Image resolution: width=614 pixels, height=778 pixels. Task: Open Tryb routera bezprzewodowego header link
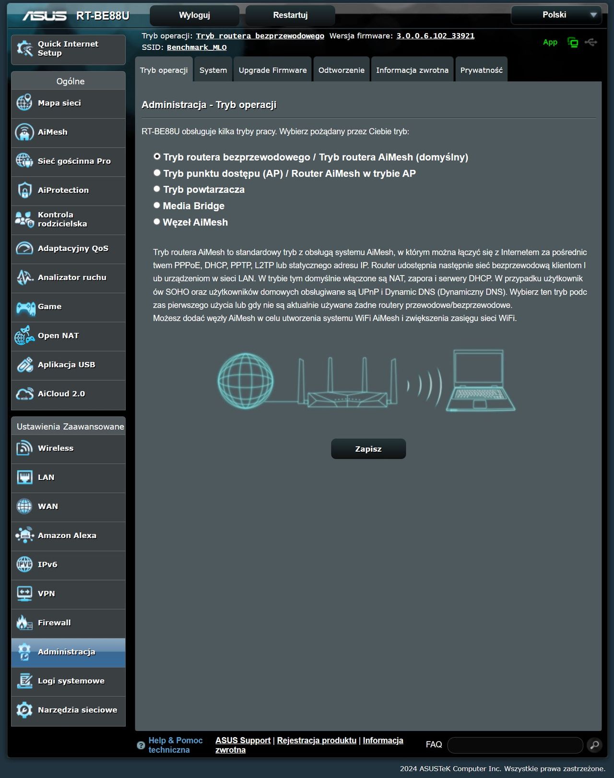click(260, 36)
